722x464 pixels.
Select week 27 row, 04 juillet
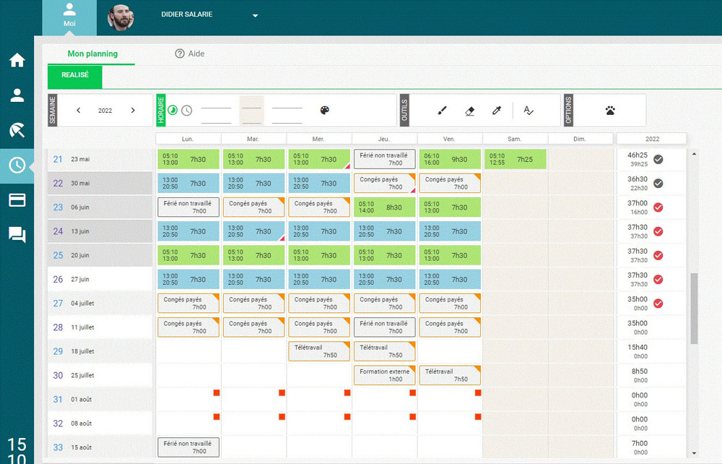pos(100,303)
